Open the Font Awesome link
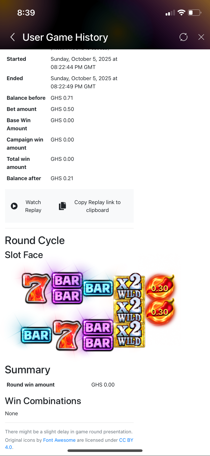 coord(59,440)
